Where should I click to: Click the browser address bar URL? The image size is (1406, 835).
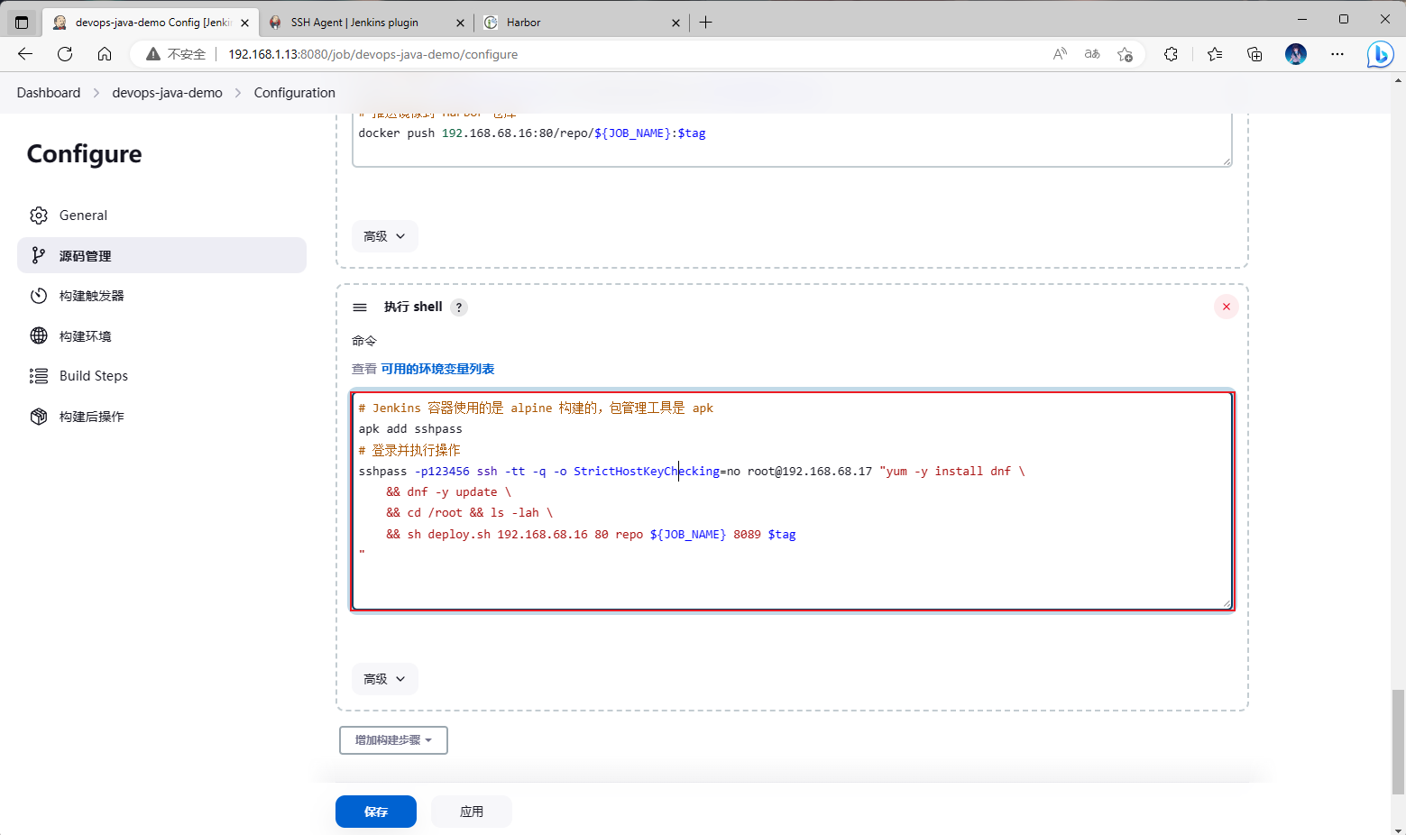click(x=372, y=54)
